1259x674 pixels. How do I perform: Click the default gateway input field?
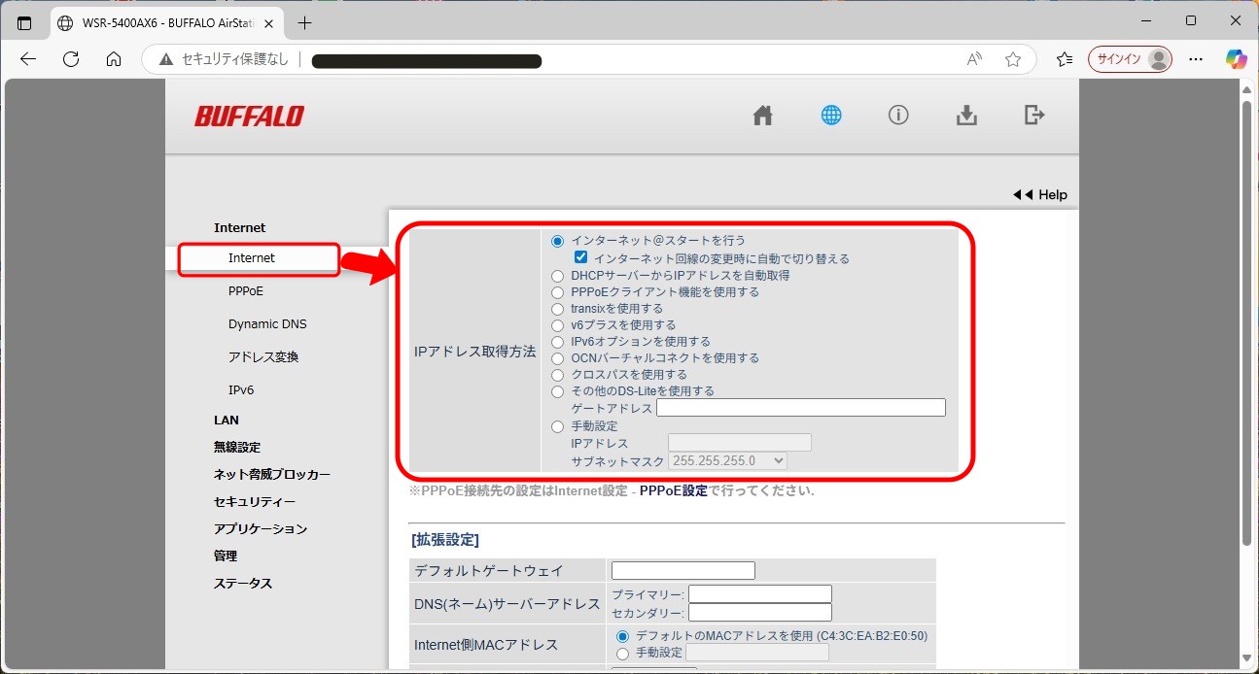[682, 570]
